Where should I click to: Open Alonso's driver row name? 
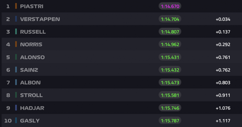pos(32,57)
